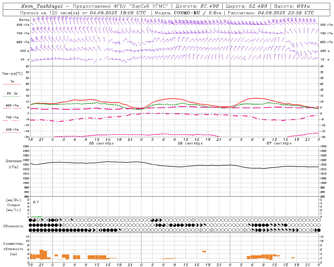
Task: Select the 05 сентября date label
Action: pos(101,143)
